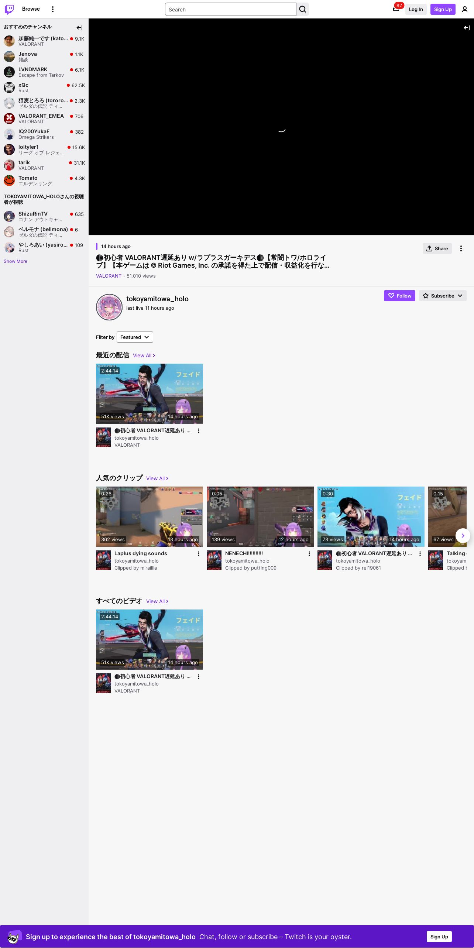Screen dimensions: 474x948
Task: Collapse the recommended channels sidebar
Action: [79, 28]
